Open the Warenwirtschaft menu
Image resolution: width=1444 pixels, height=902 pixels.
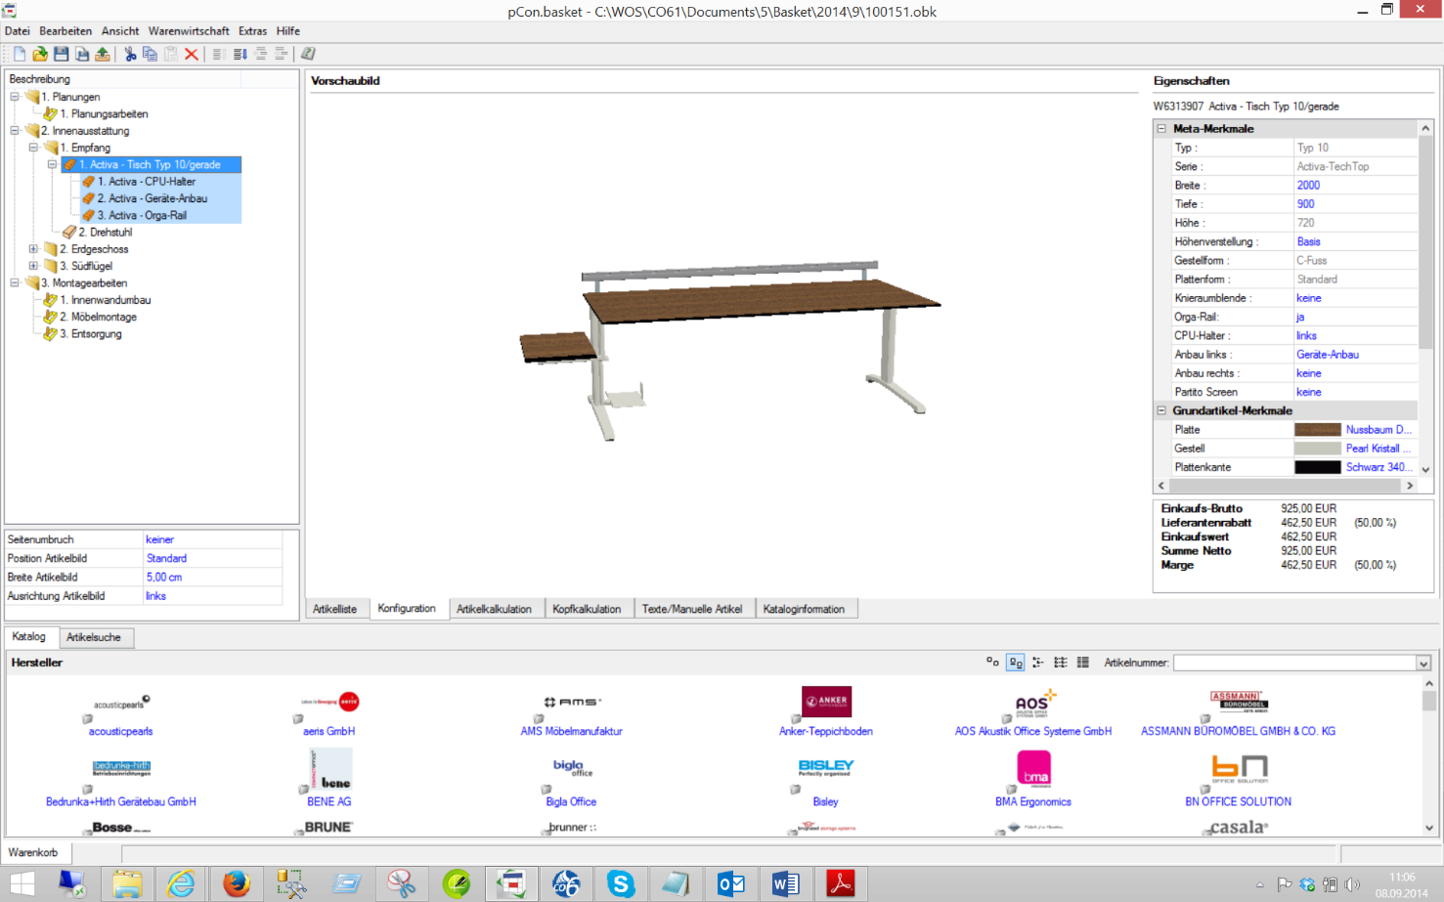pos(189,31)
